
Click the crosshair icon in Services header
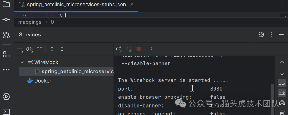pyautogui.click(x=261, y=35)
